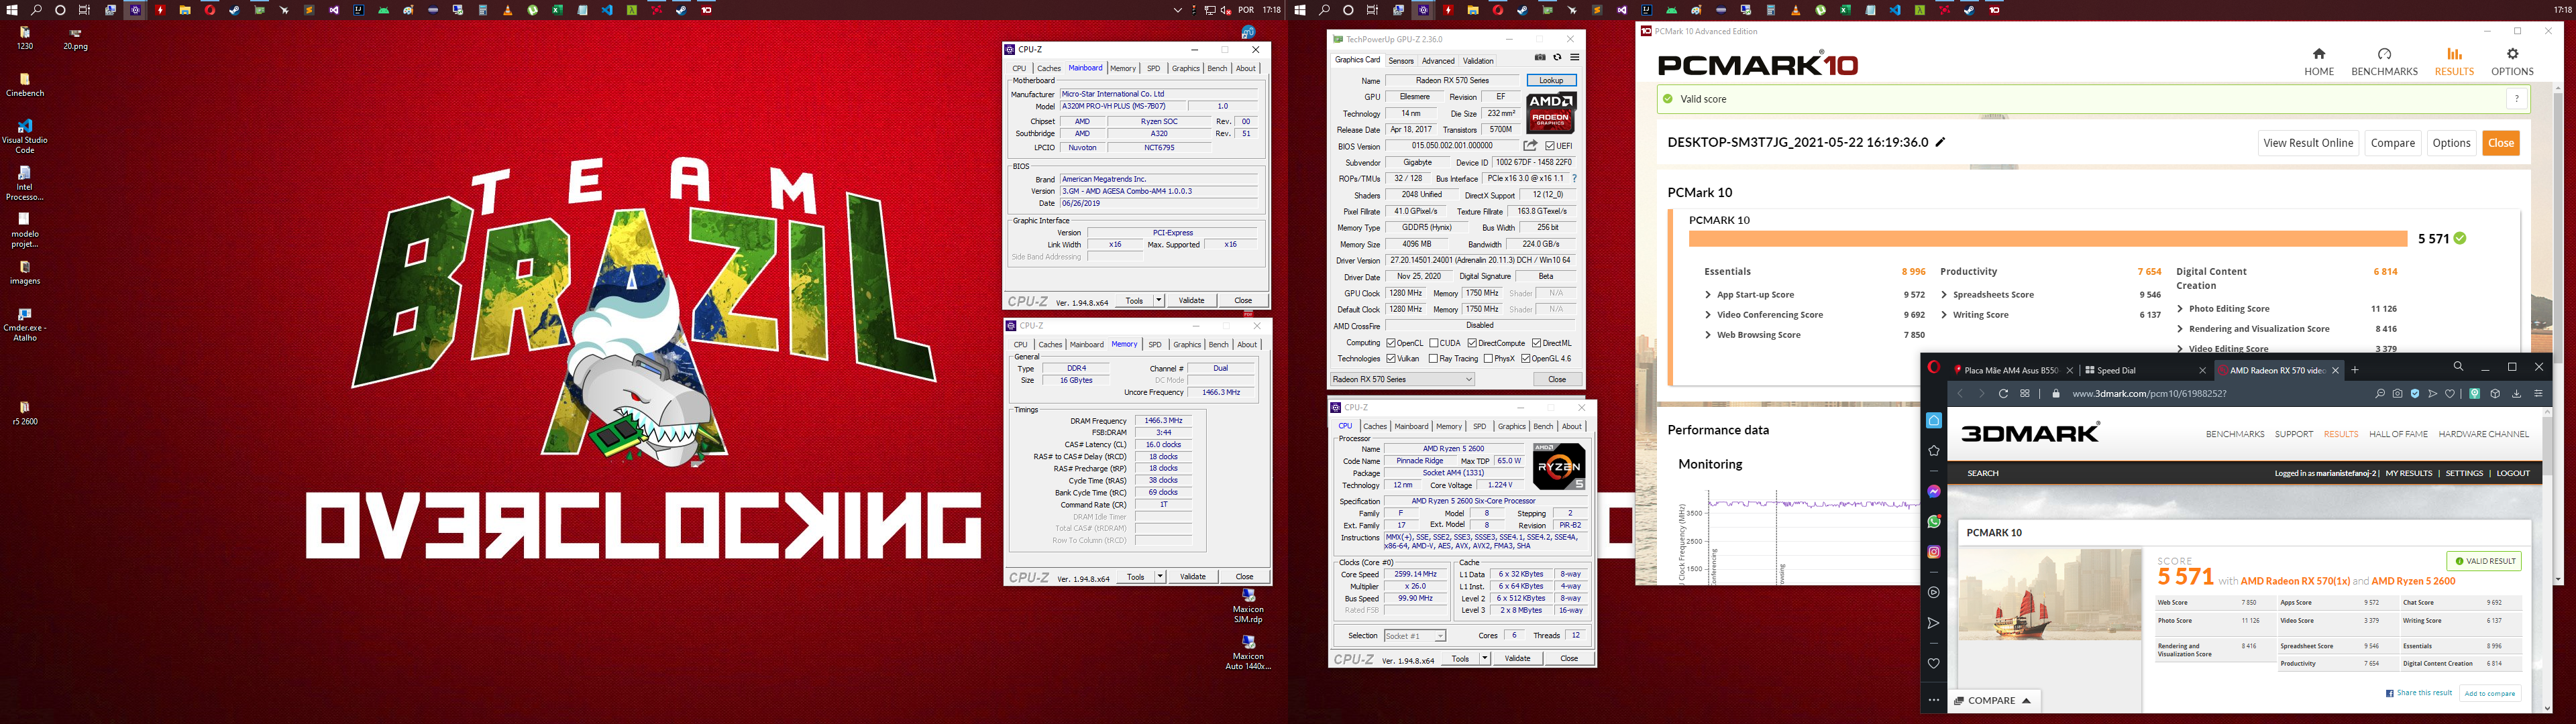Toggle Vulkan checkbox
2576x724 pixels.
(x=1391, y=358)
